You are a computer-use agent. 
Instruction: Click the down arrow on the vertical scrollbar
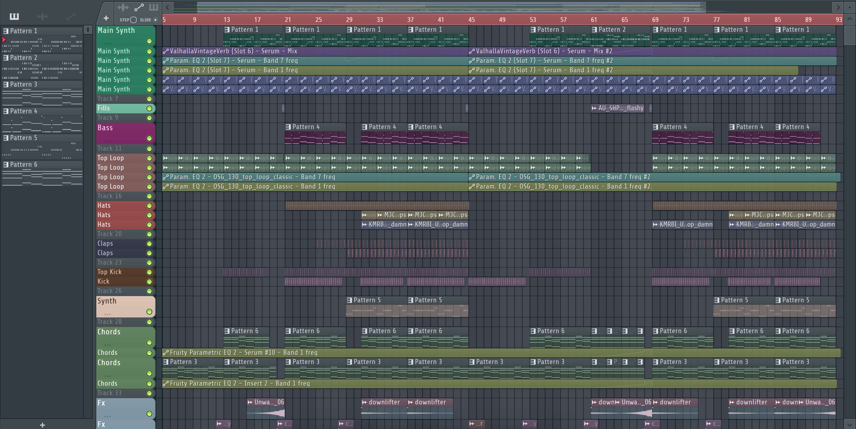click(850, 424)
